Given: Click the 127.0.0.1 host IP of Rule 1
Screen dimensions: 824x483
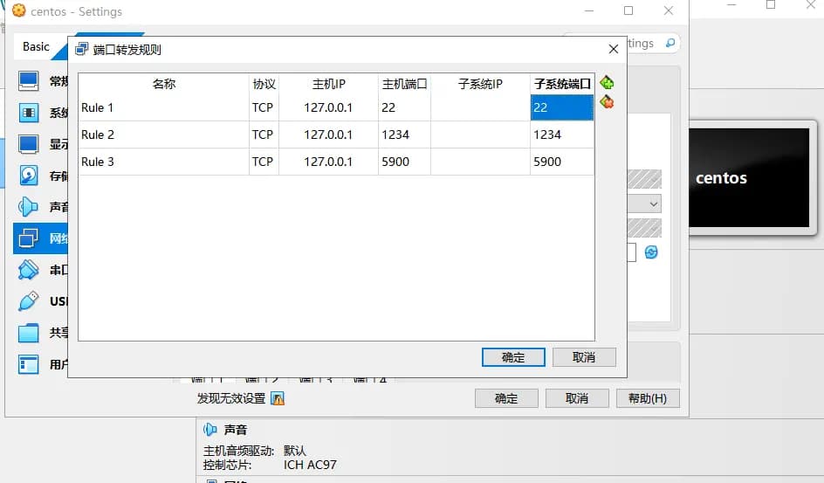Looking at the screenshot, I should [x=328, y=107].
